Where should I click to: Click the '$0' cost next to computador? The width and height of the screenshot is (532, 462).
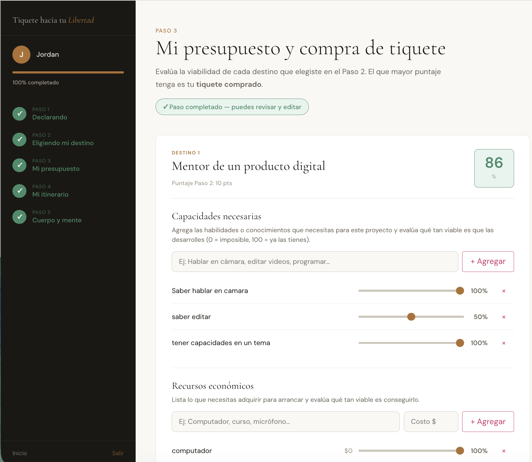[x=348, y=451]
